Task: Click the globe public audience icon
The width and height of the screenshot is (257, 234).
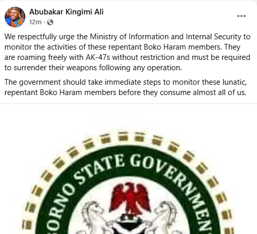Action: (x=50, y=22)
